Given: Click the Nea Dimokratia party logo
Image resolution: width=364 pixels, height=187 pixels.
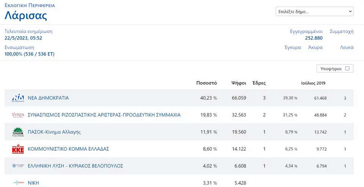Looking at the screenshot, I should click(18, 98).
